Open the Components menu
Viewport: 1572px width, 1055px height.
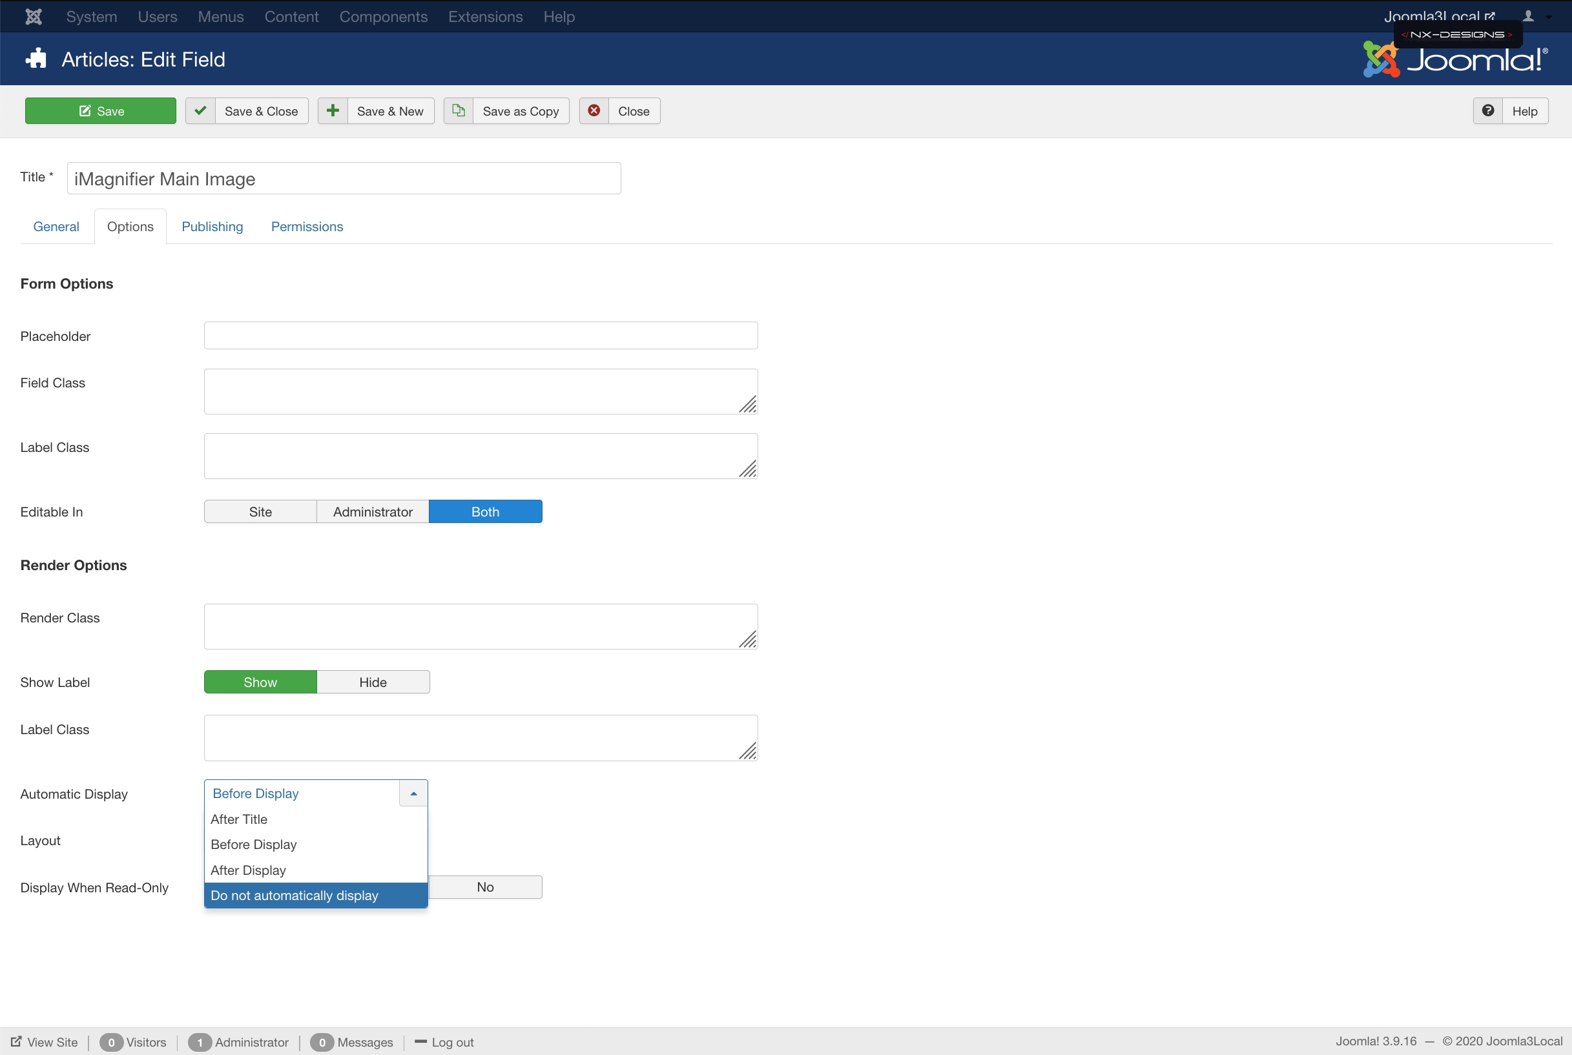click(x=384, y=16)
